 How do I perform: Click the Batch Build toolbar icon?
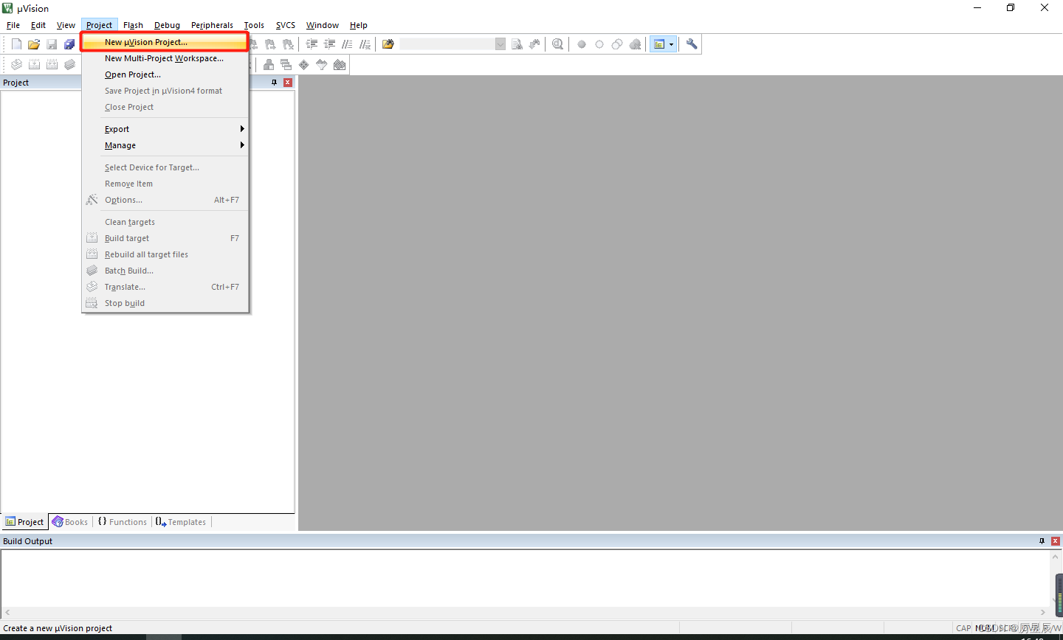coord(69,65)
